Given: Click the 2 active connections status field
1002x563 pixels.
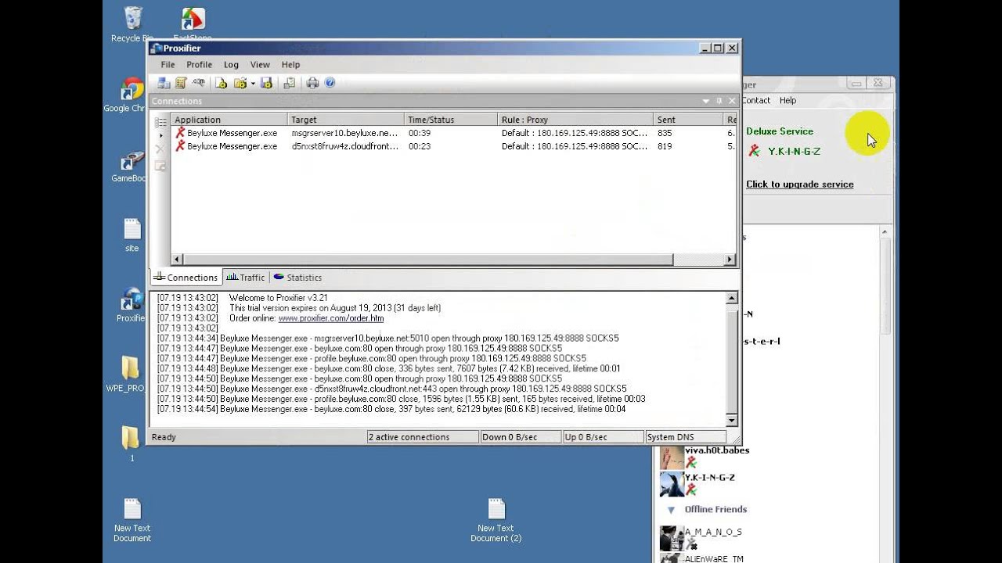Looking at the screenshot, I should tap(422, 437).
